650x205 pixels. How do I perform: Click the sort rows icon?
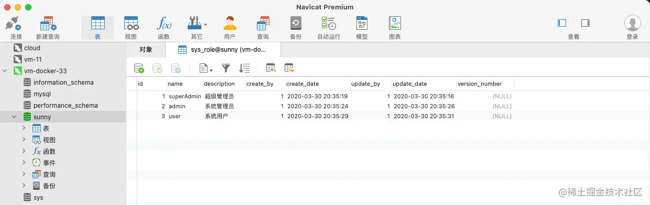tap(244, 68)
